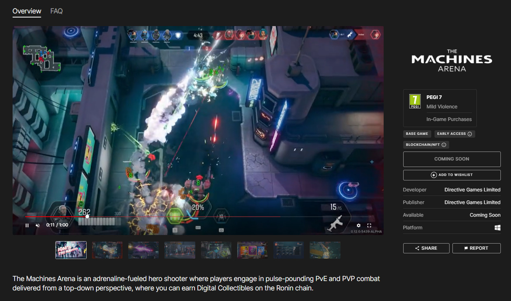The image size is (511, 301).
Task: Open the second media thumbnail
Action: click(107, 250)
